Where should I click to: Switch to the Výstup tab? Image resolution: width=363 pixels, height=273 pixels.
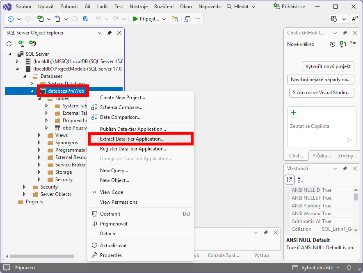[x=262, y=255]
